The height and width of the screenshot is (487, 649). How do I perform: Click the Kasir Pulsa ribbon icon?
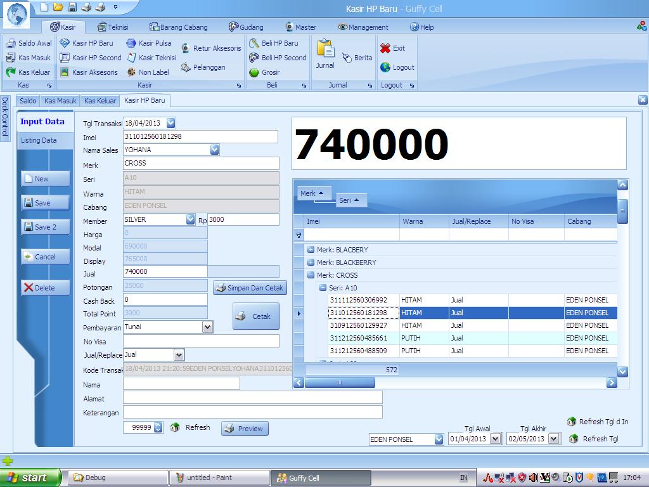(x=131, y=43)
